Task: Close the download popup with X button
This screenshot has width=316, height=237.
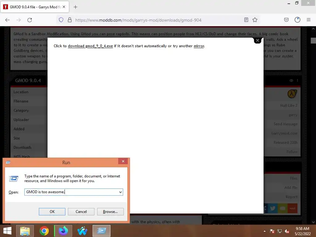Action: point(257,40)
